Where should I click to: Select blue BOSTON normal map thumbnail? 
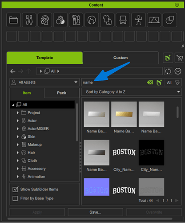coord(97,187)
